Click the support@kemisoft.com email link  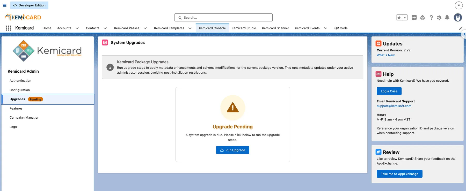(394, 106)
